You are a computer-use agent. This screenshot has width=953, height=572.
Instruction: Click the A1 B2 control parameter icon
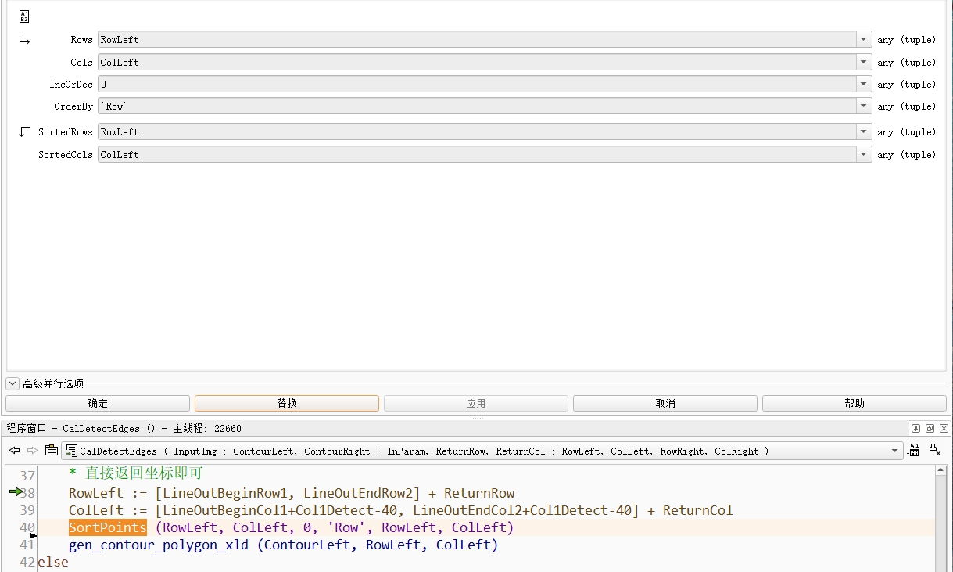tap(23, 16)
